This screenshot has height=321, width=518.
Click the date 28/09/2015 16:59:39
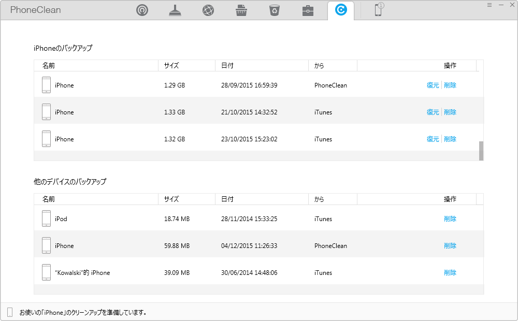point(249,85)
